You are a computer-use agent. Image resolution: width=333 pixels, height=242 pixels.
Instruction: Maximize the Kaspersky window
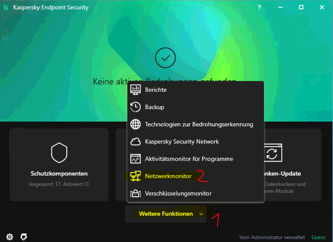(x=301, y=7)
